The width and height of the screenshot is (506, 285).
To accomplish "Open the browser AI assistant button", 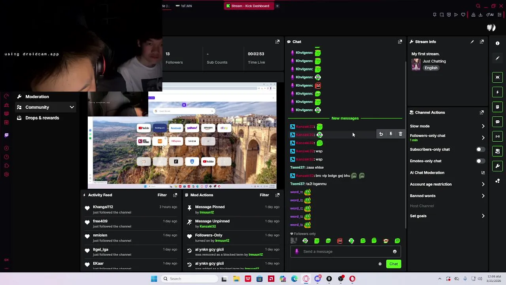I will [x=490, y=15].
